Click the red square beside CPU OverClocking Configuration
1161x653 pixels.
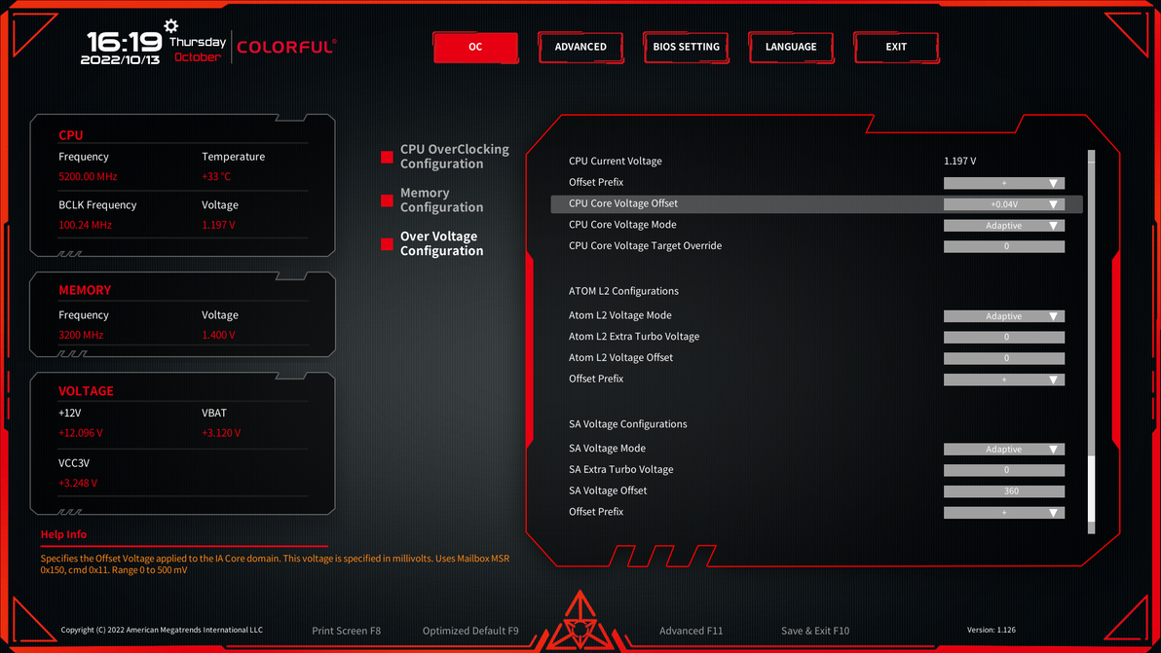tap(387, 157)
